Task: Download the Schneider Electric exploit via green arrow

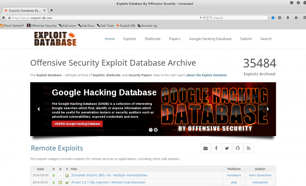Action: (x=54, y=175)
